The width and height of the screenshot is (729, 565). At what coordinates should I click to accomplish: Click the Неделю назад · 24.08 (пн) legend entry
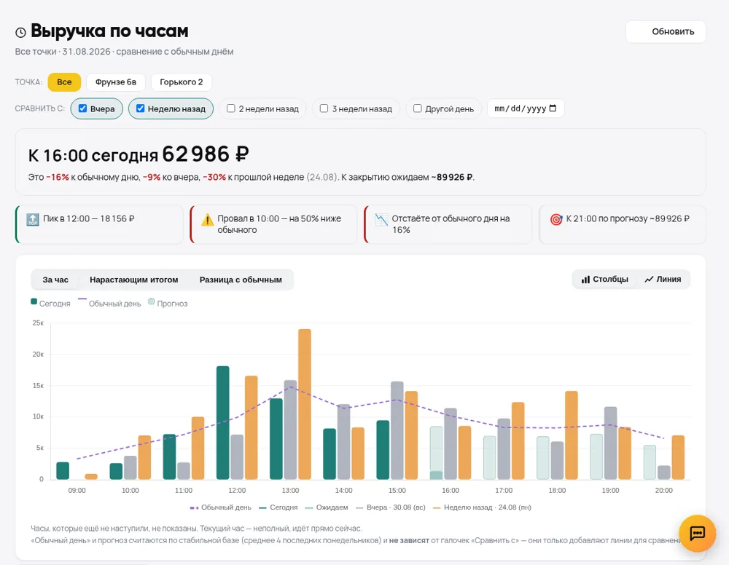[x=482, y=507]
